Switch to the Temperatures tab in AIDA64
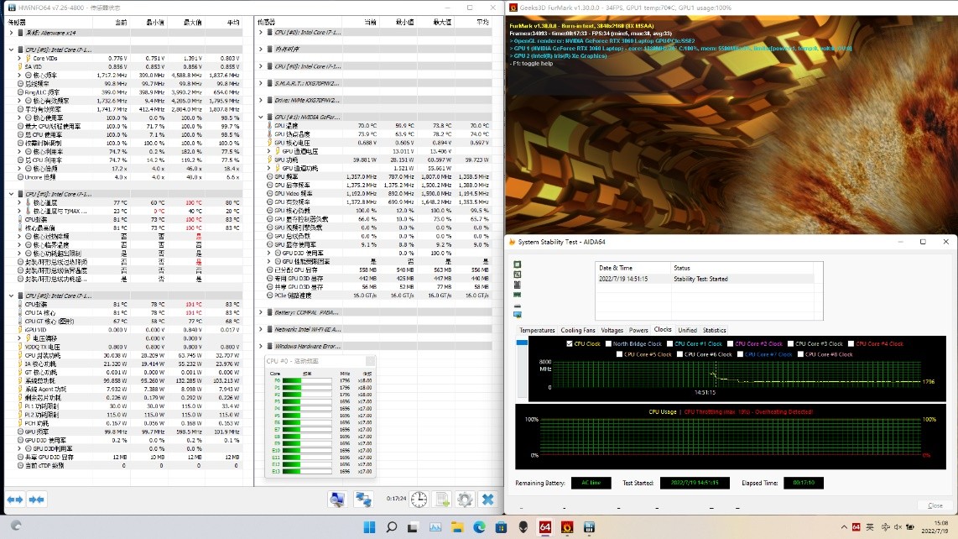Screen dimensions: 958x539 (x=536, y=329)
